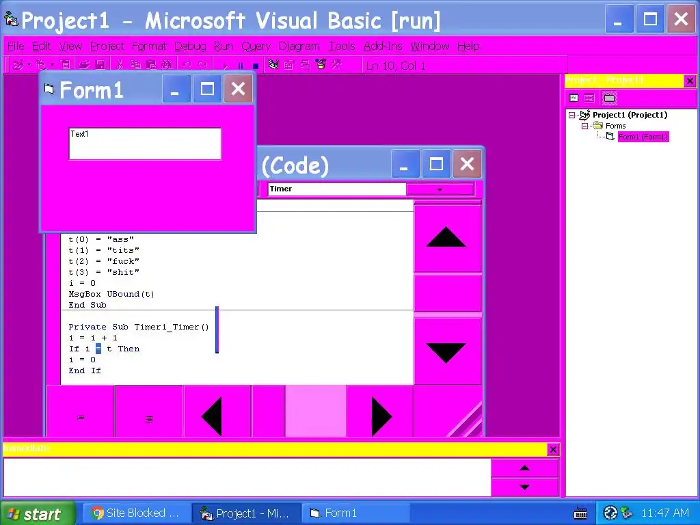This screenshot has width=700, height=525.
Task: Click the Cut scissors icon
Action: 119,65
